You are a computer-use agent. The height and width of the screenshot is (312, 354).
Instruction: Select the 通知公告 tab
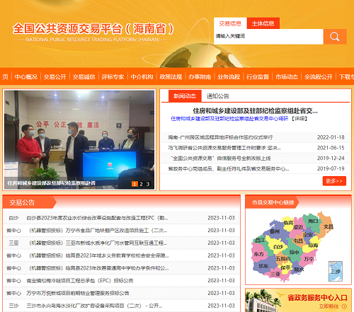tap(218, 96)
